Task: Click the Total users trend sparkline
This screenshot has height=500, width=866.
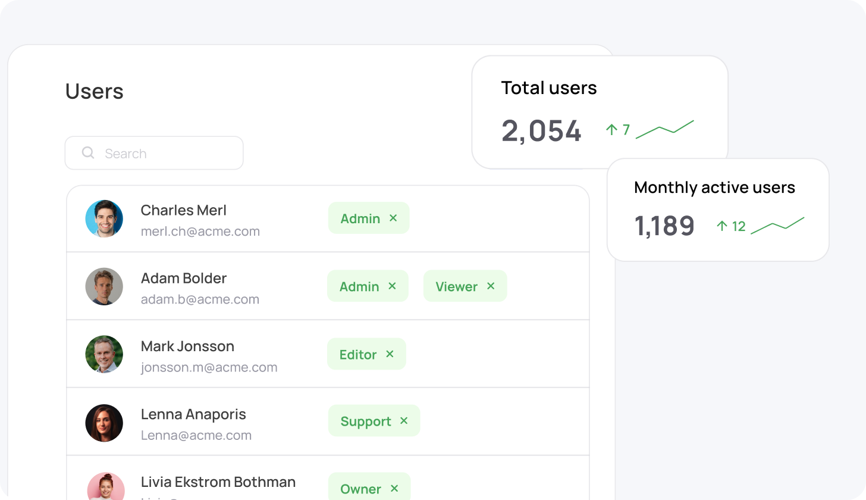Action: click(x=664, y=129)
